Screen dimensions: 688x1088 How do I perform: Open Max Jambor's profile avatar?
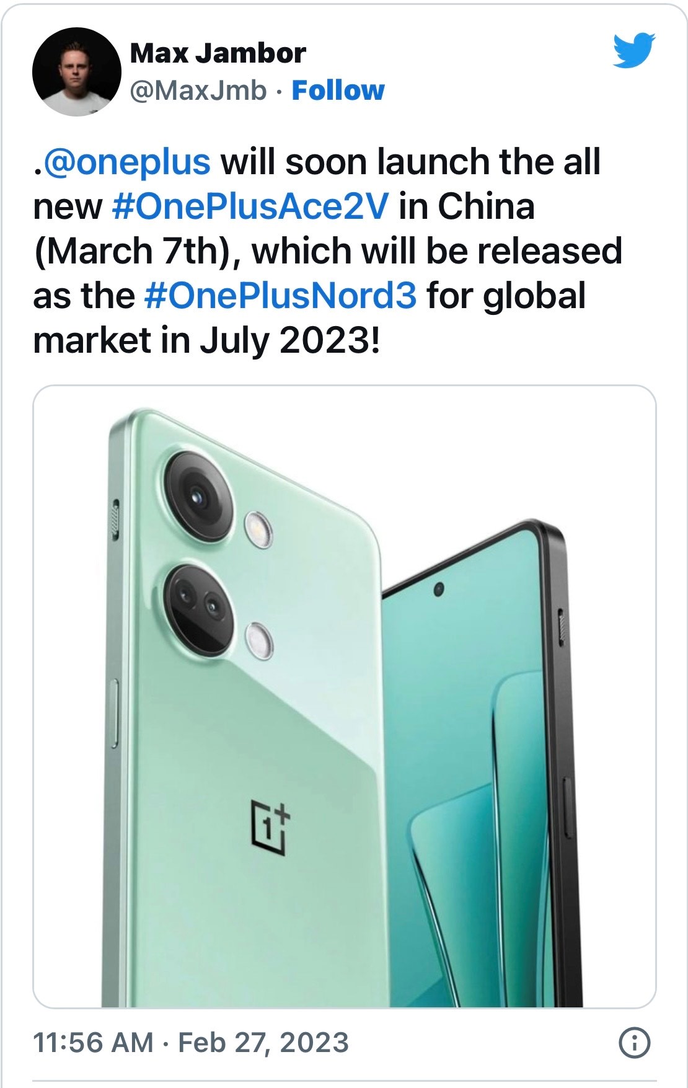(76, 72)
